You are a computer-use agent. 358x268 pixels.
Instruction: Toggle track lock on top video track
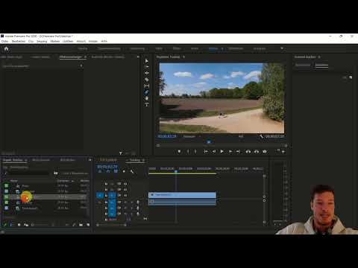106,184
